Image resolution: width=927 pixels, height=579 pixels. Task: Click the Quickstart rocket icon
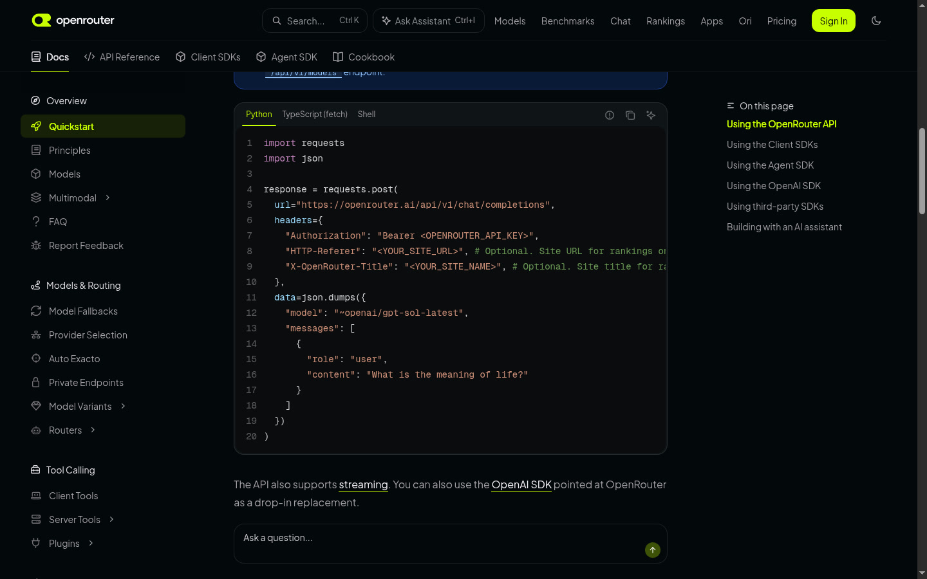pyautogui.click(x=36, y=126)
